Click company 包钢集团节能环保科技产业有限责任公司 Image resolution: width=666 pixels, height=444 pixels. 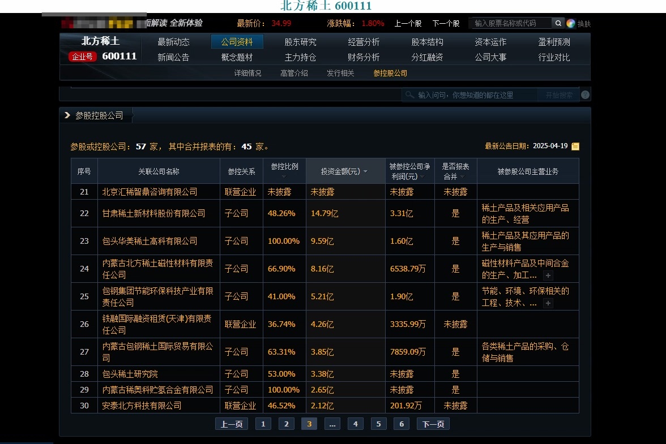tap(157, 296)
